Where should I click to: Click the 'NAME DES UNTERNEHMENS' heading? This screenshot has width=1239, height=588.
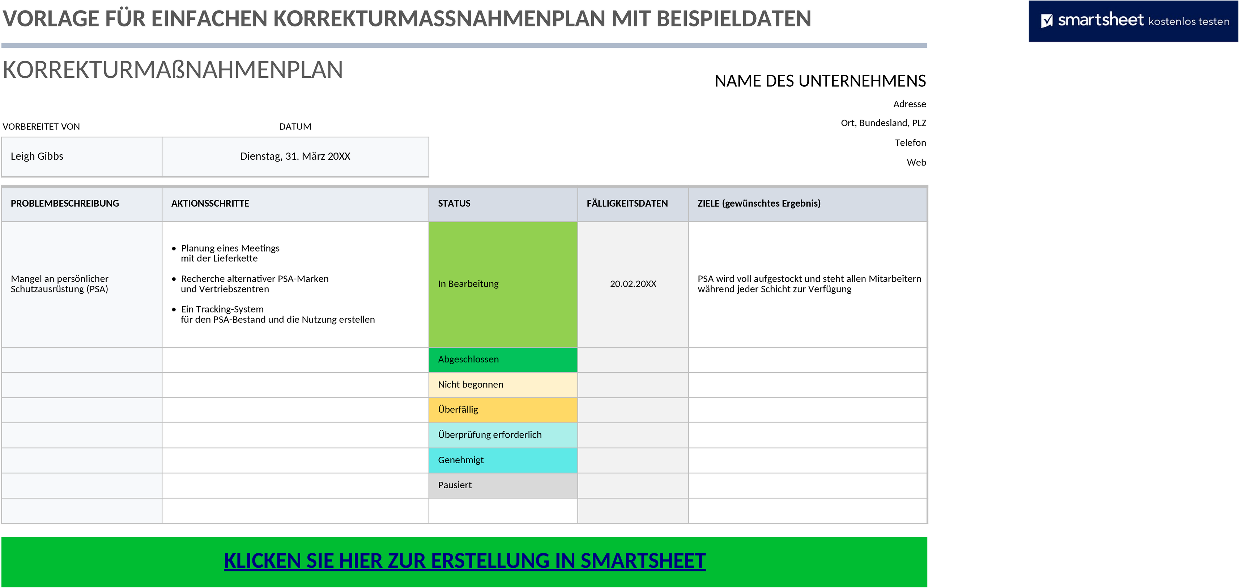(x=820, y=81)
